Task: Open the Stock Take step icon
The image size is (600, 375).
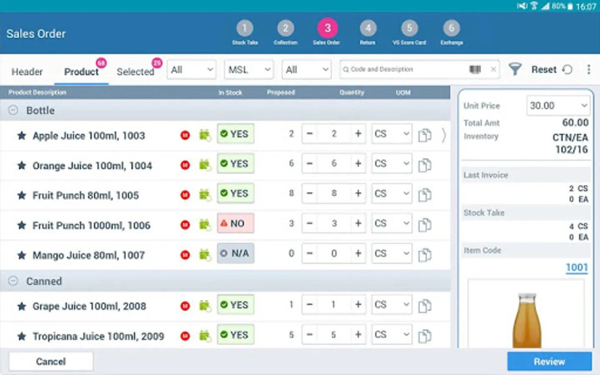Action: coord(245,28)
